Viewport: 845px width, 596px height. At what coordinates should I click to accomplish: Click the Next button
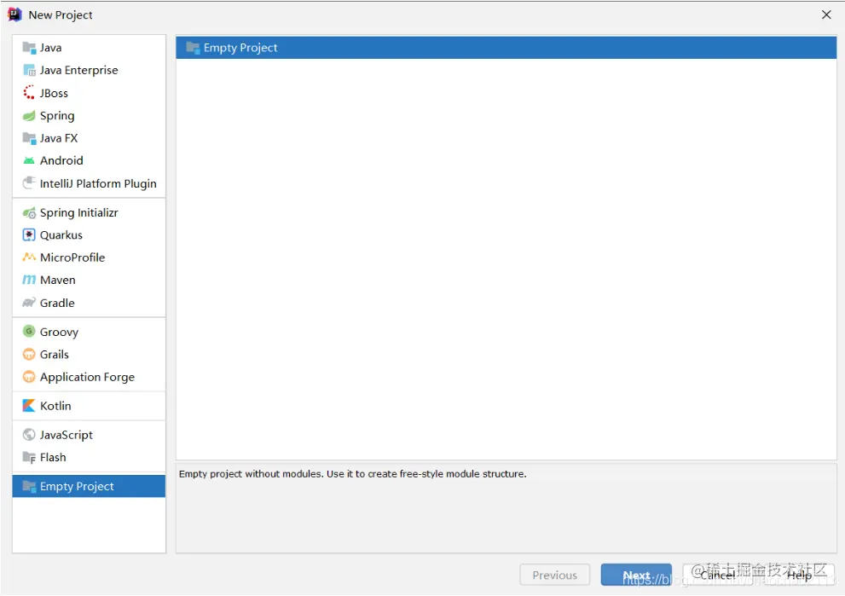(636, 575)
